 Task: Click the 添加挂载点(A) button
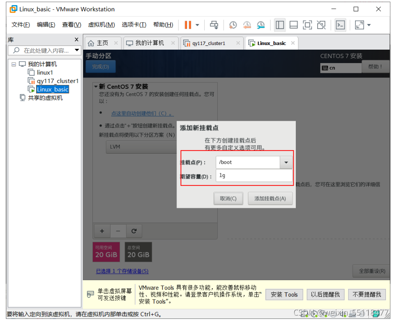270,199
